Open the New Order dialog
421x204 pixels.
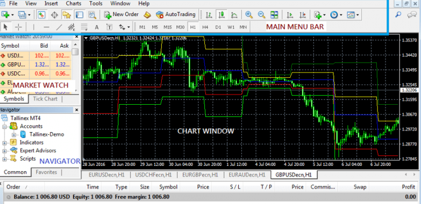coord(122,14)
